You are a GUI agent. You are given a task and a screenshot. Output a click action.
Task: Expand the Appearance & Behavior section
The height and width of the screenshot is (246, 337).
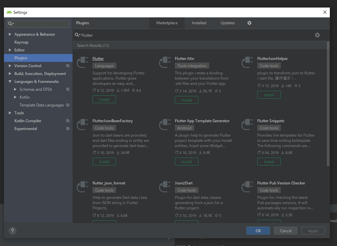tap(10, 34)
